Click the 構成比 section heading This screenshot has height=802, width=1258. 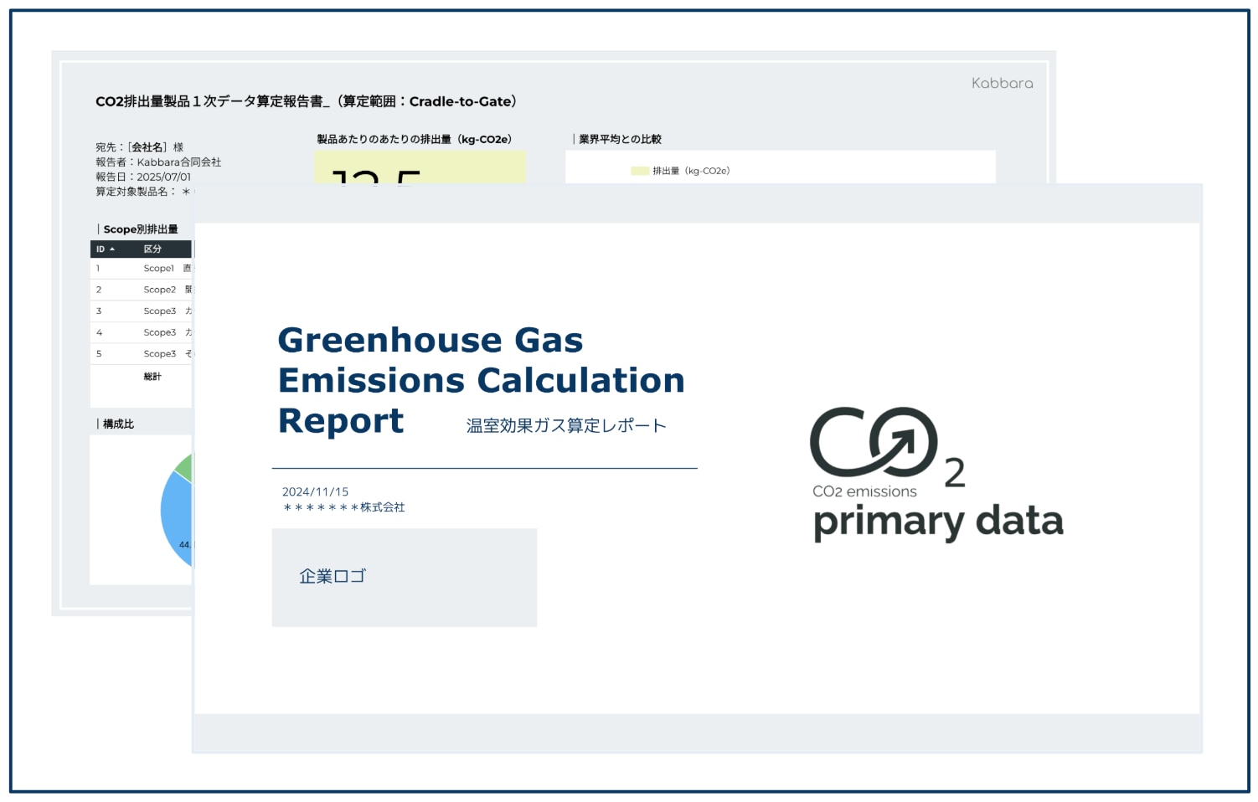point(118,424)
